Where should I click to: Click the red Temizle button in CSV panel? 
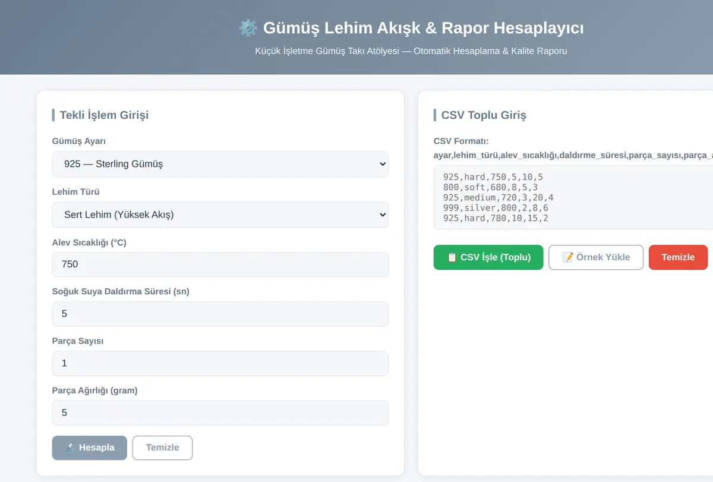tap(678, 257)
